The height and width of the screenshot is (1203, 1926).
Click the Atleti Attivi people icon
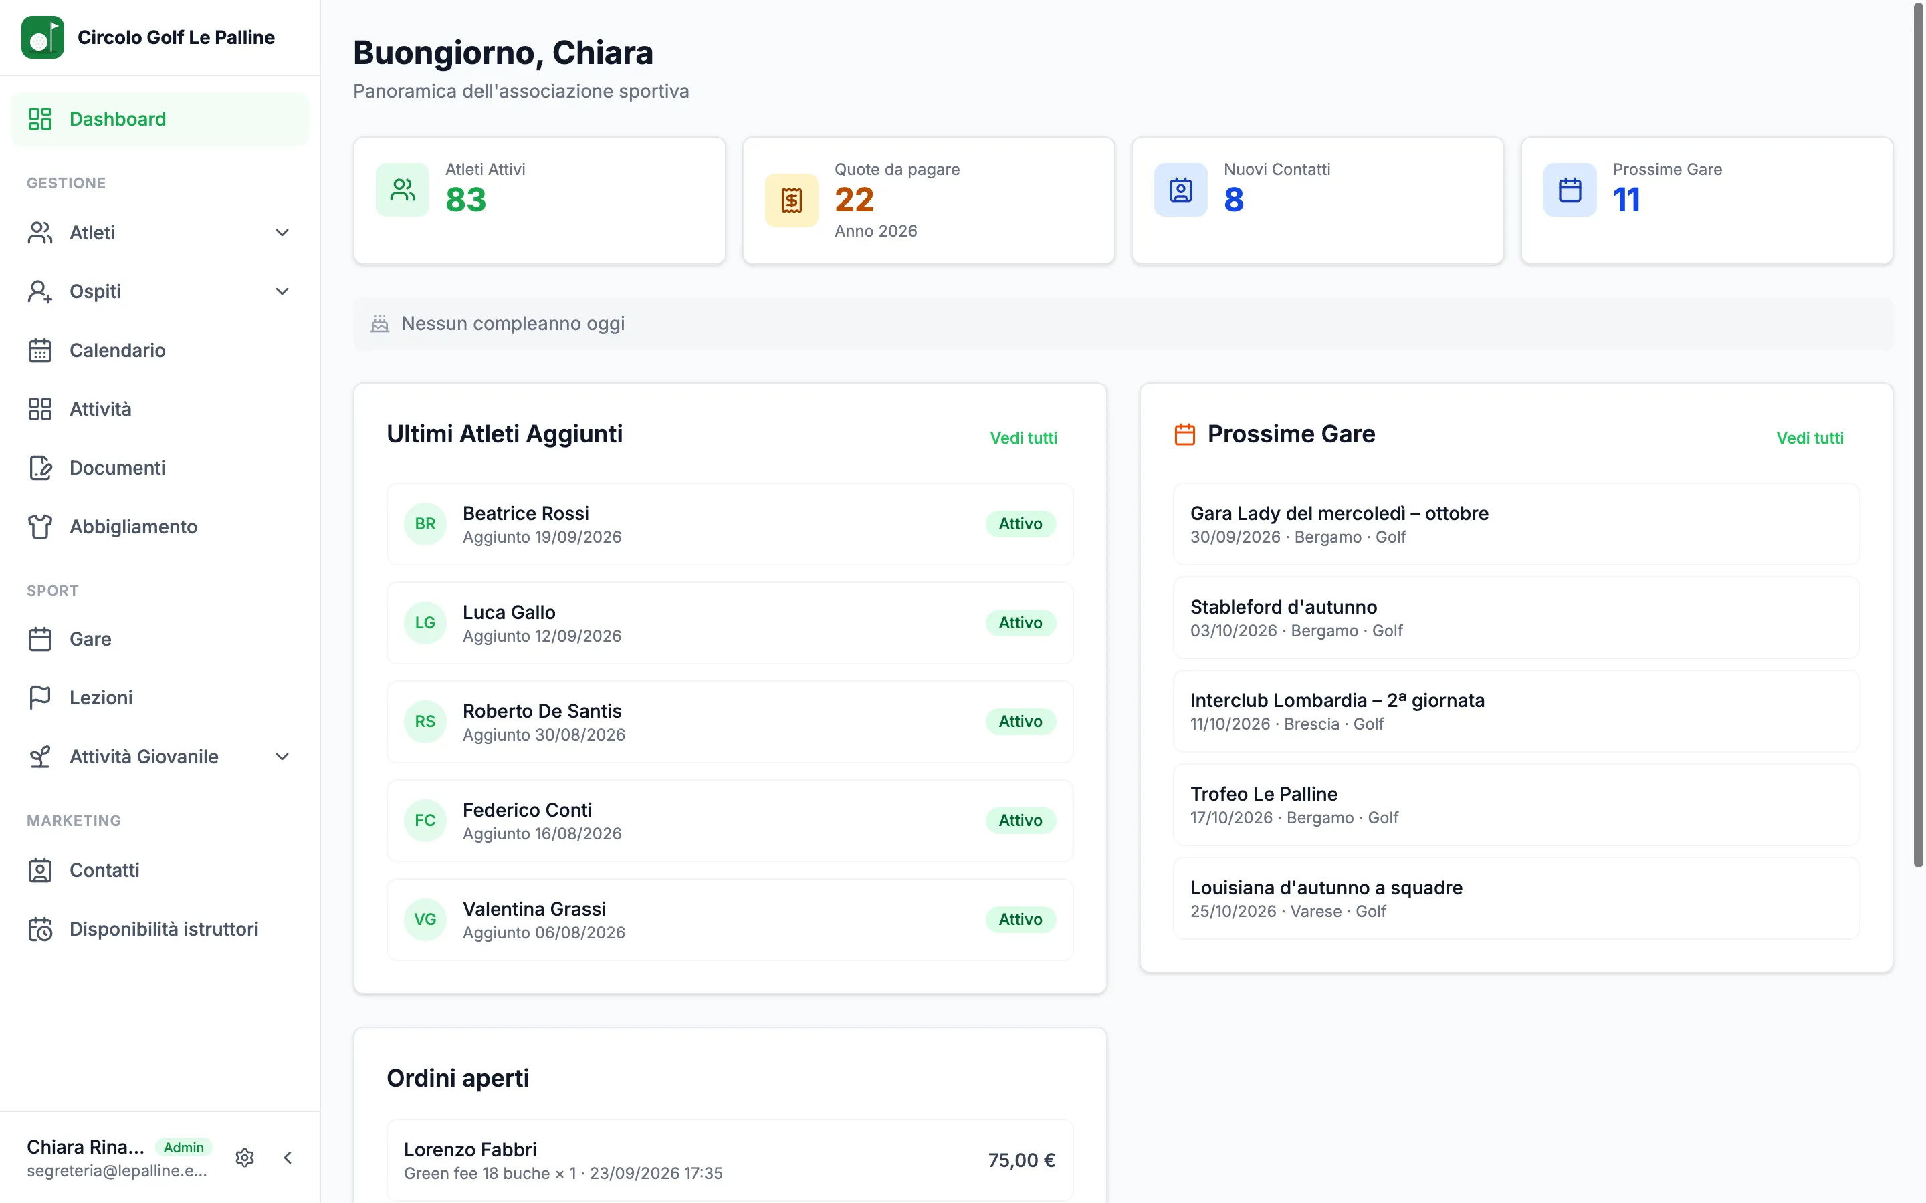pyautogui.click(x=403, y=189)
